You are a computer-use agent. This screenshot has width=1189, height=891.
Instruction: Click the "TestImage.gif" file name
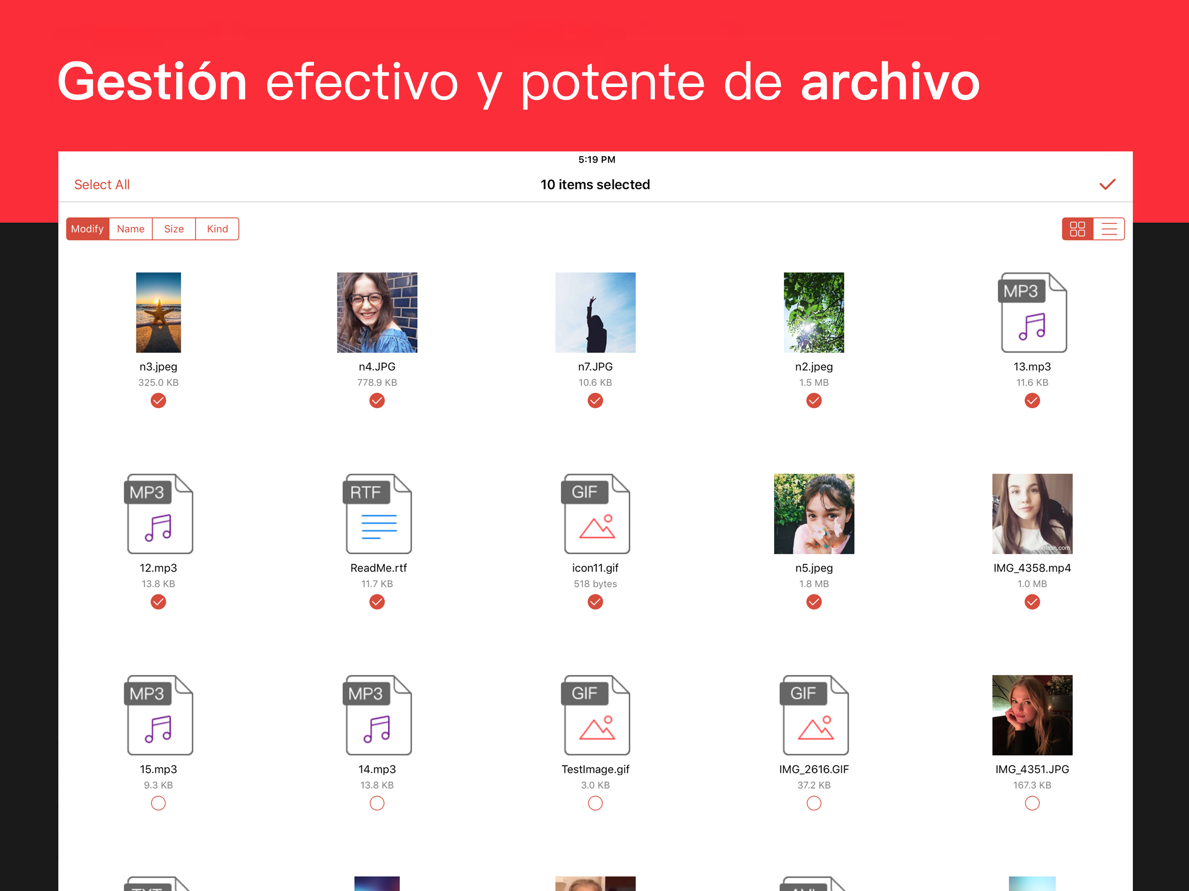(x=595, y=770)
